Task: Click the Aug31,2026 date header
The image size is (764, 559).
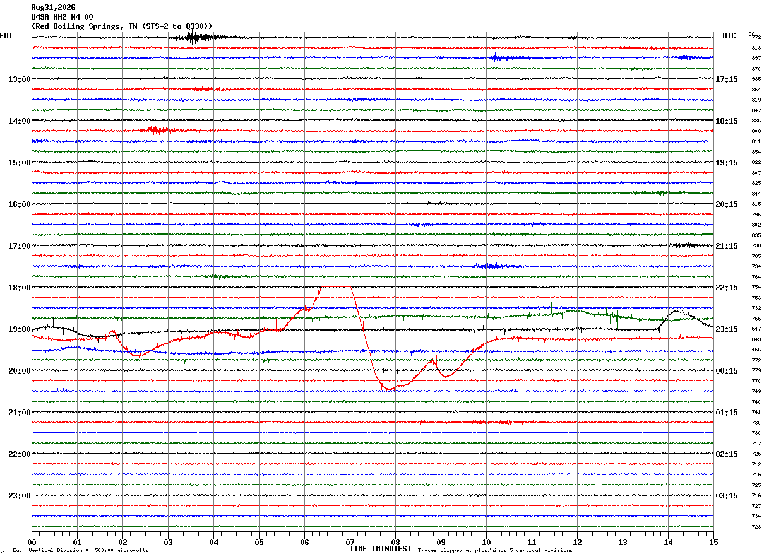Action: 53,8
